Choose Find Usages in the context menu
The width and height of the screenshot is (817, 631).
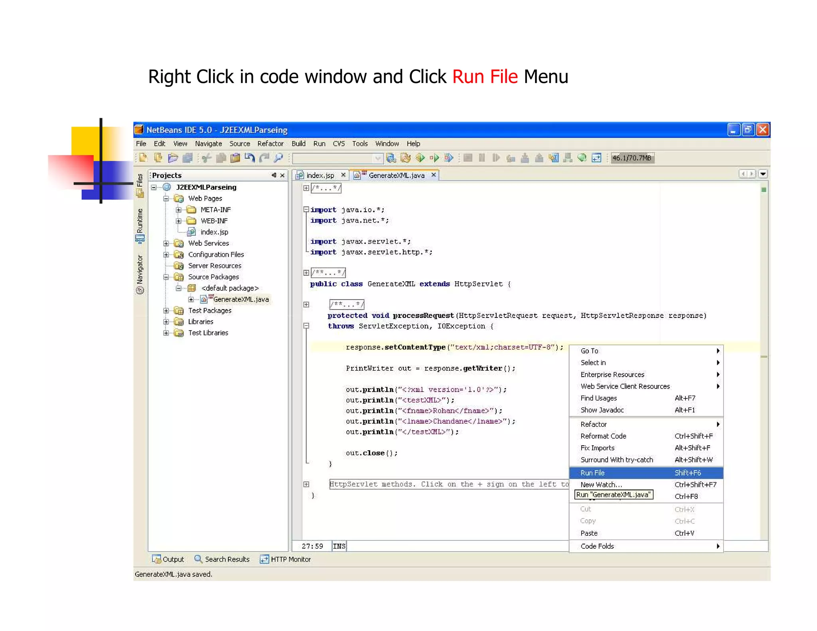click(x=646, y=398)
